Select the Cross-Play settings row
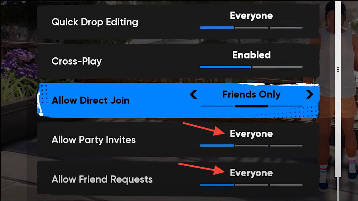 178,61
